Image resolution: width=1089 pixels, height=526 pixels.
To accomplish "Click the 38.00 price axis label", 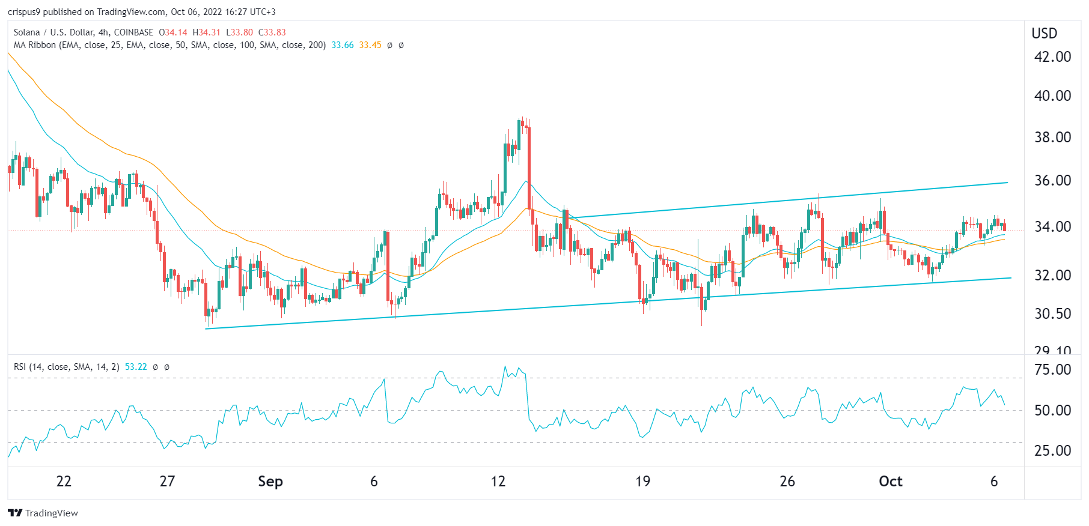I will 1052,138.
